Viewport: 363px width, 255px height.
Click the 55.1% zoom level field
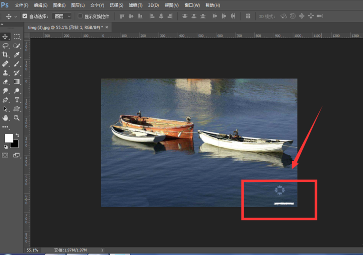[32, 250]
